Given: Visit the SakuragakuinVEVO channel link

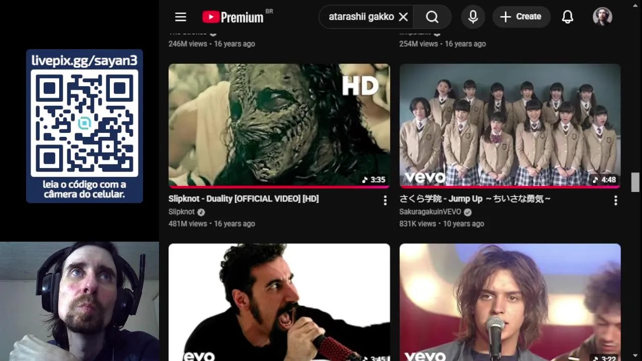Looking at the screenshot, I should coord(430,212).
